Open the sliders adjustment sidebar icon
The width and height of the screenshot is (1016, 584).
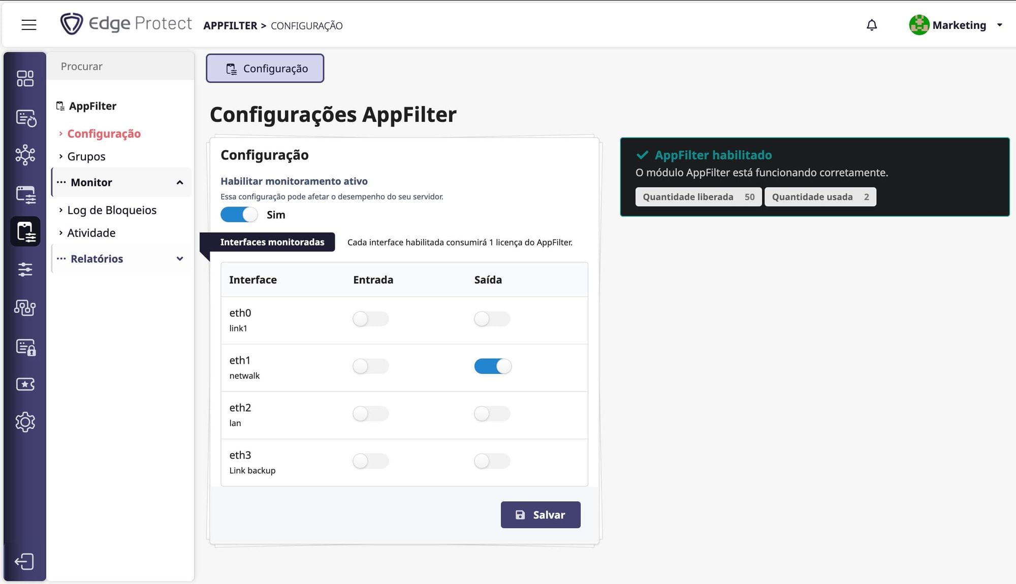pos(25,269)
